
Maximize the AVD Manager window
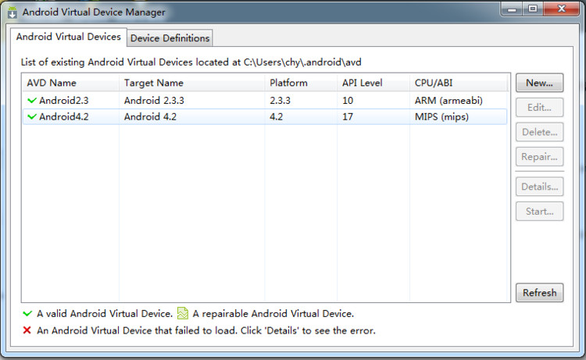pyautogui.click(x=533, y=9)
